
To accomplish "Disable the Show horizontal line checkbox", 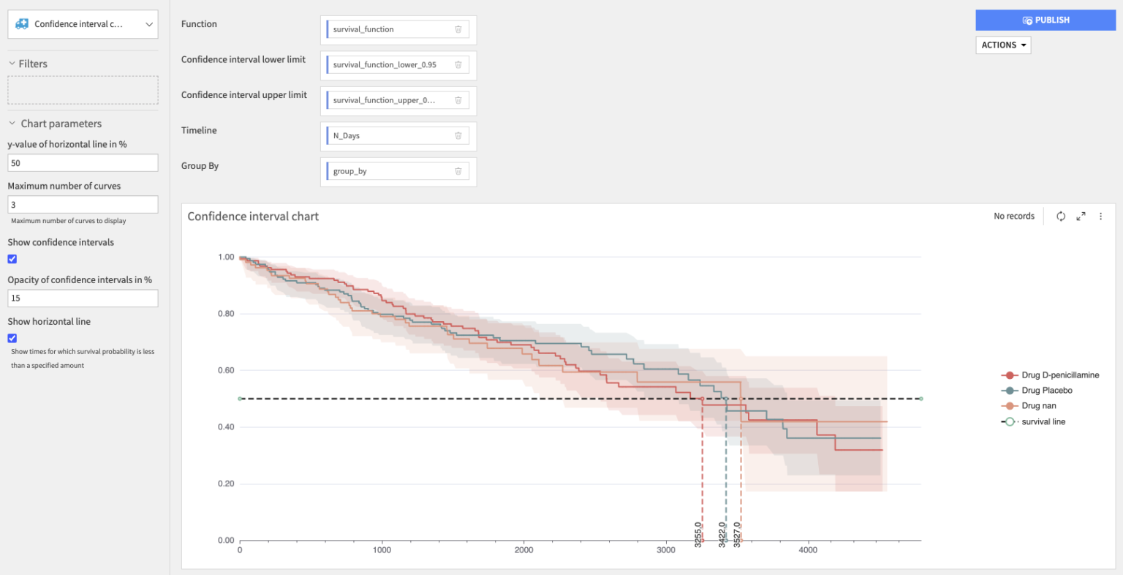I will click(x=12, y=338).
